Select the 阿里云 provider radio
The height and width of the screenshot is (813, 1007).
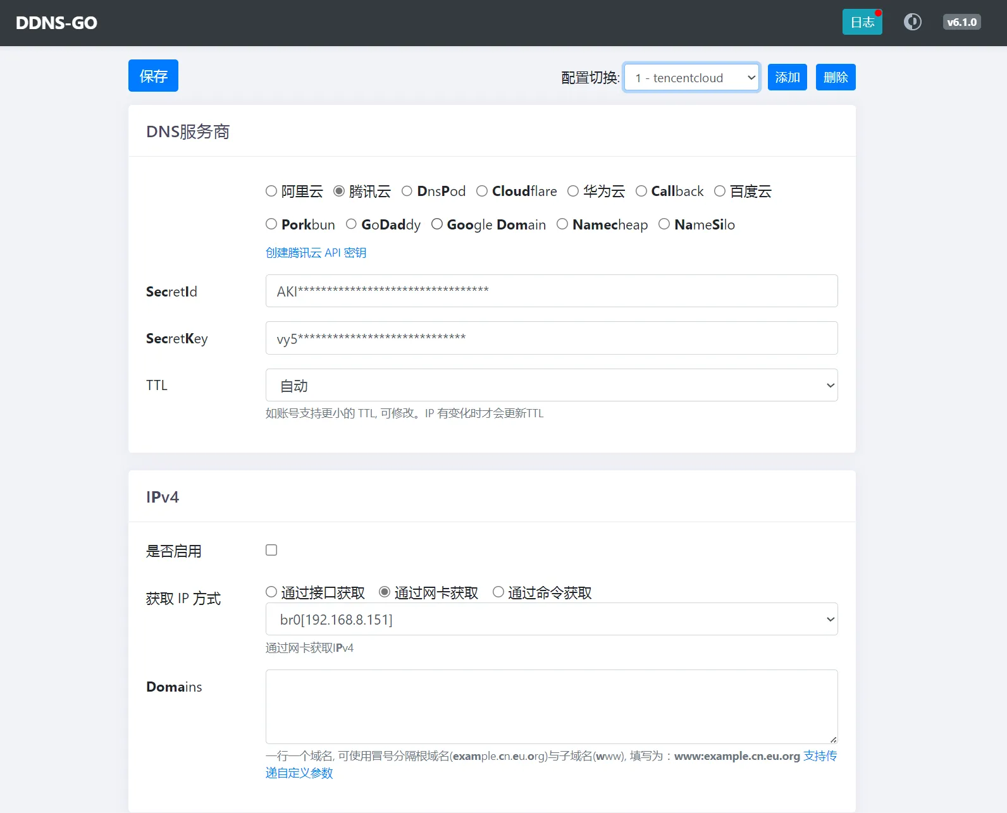(271, 191)
